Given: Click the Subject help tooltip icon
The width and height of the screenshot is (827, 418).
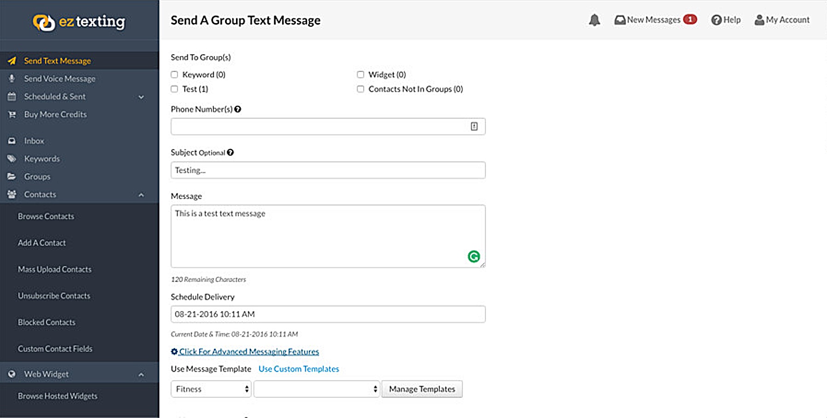Looking at the screenshot, I should (x=230, y=152).
